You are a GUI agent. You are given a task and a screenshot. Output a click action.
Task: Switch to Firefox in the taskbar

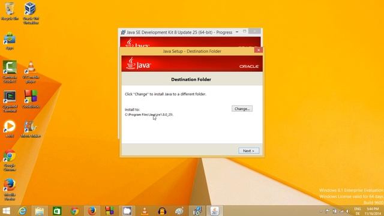point(92,211)
